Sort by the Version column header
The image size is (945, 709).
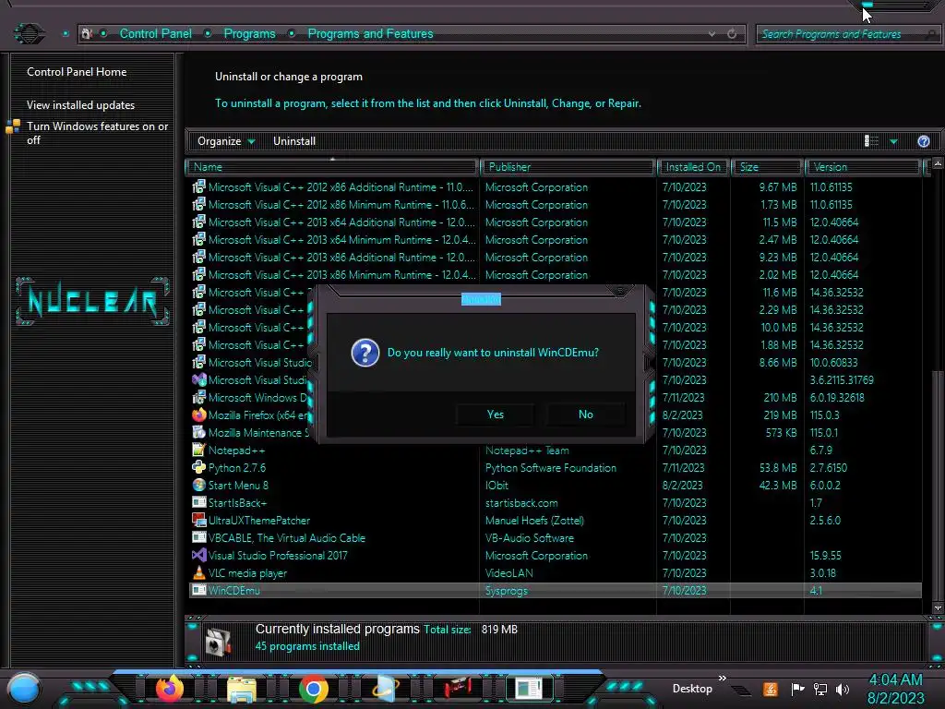(863, 167)
